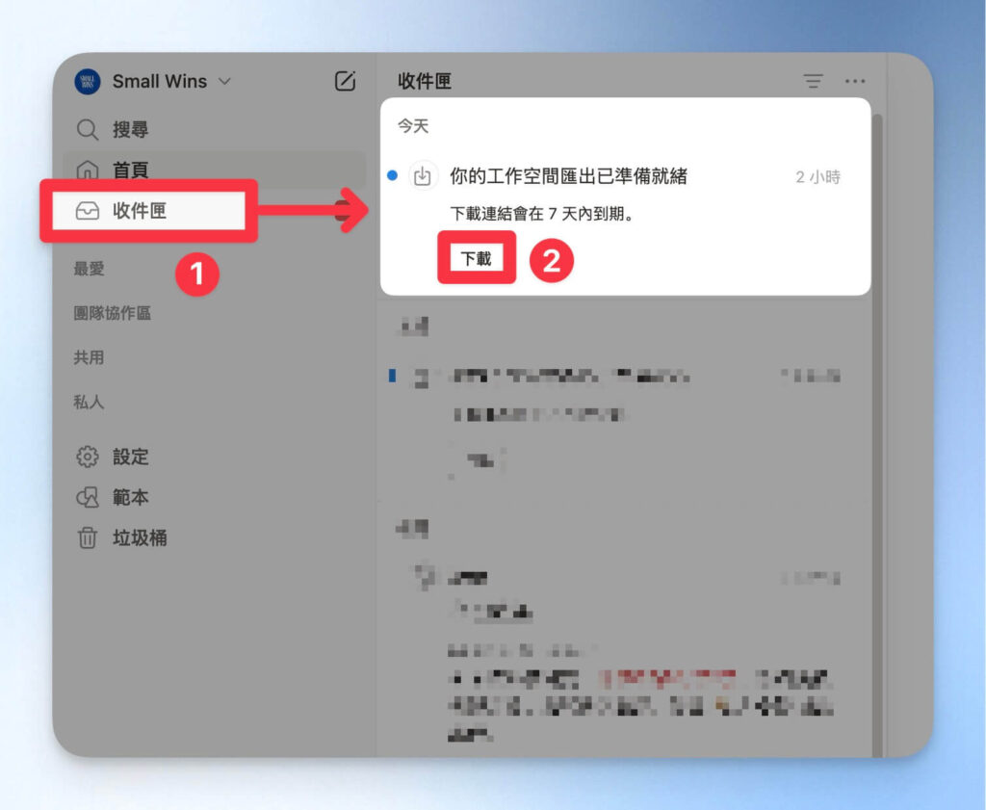Screen dimensions: 986x810
Task: Expand the 最愛 section
Action: pyautogui.click(x=89, y=269)
